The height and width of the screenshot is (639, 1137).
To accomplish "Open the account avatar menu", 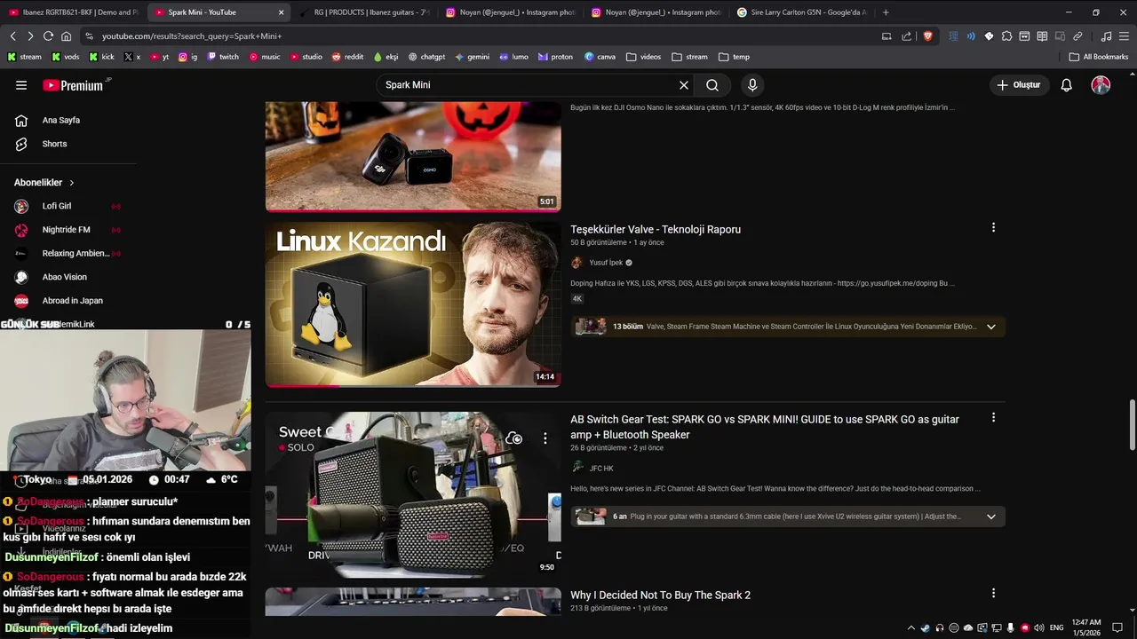I will (x=1101, y=85).
